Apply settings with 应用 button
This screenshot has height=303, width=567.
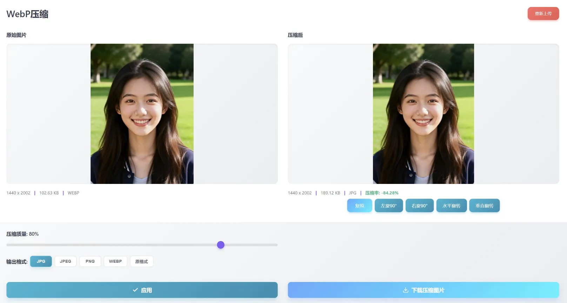click(x=142, y=290)
